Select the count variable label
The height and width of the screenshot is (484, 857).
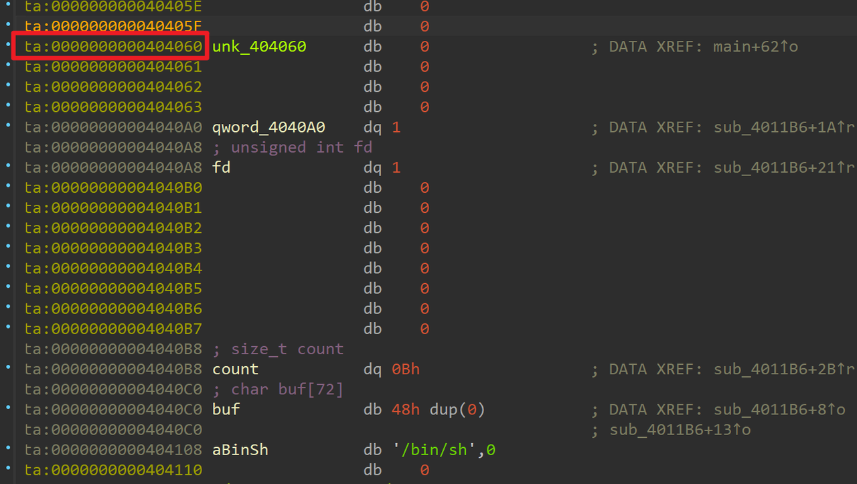click(235, 370)
